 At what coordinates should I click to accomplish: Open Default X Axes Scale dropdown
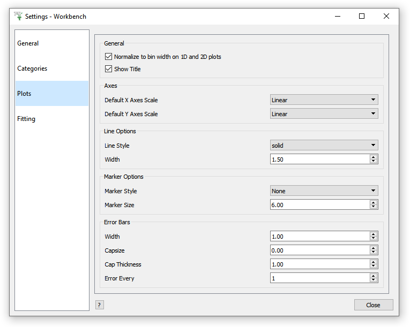point(324,100)
